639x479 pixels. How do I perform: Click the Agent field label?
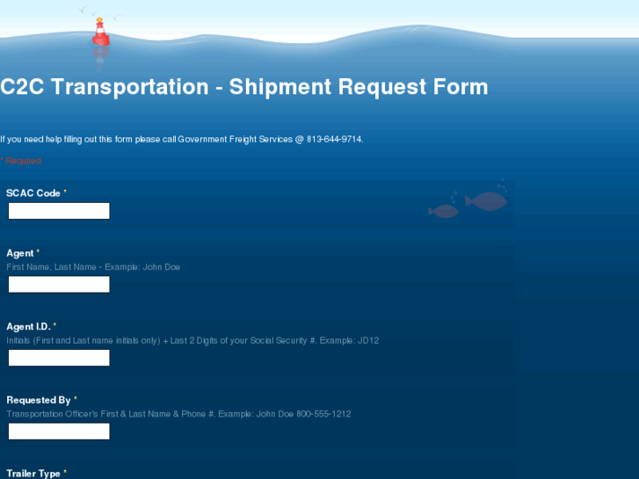[19, 253]
